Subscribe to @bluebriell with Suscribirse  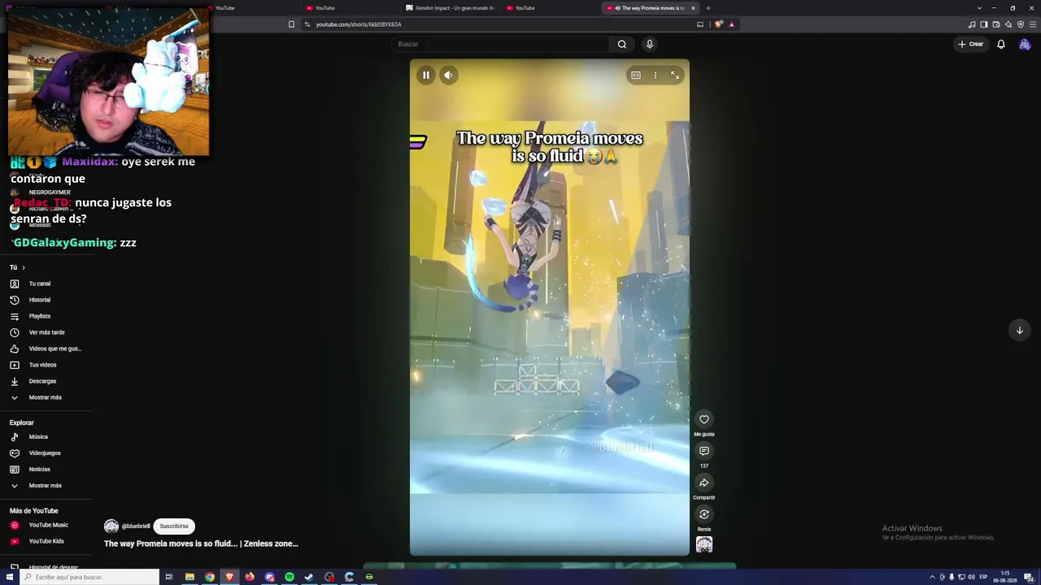point(174,526)
